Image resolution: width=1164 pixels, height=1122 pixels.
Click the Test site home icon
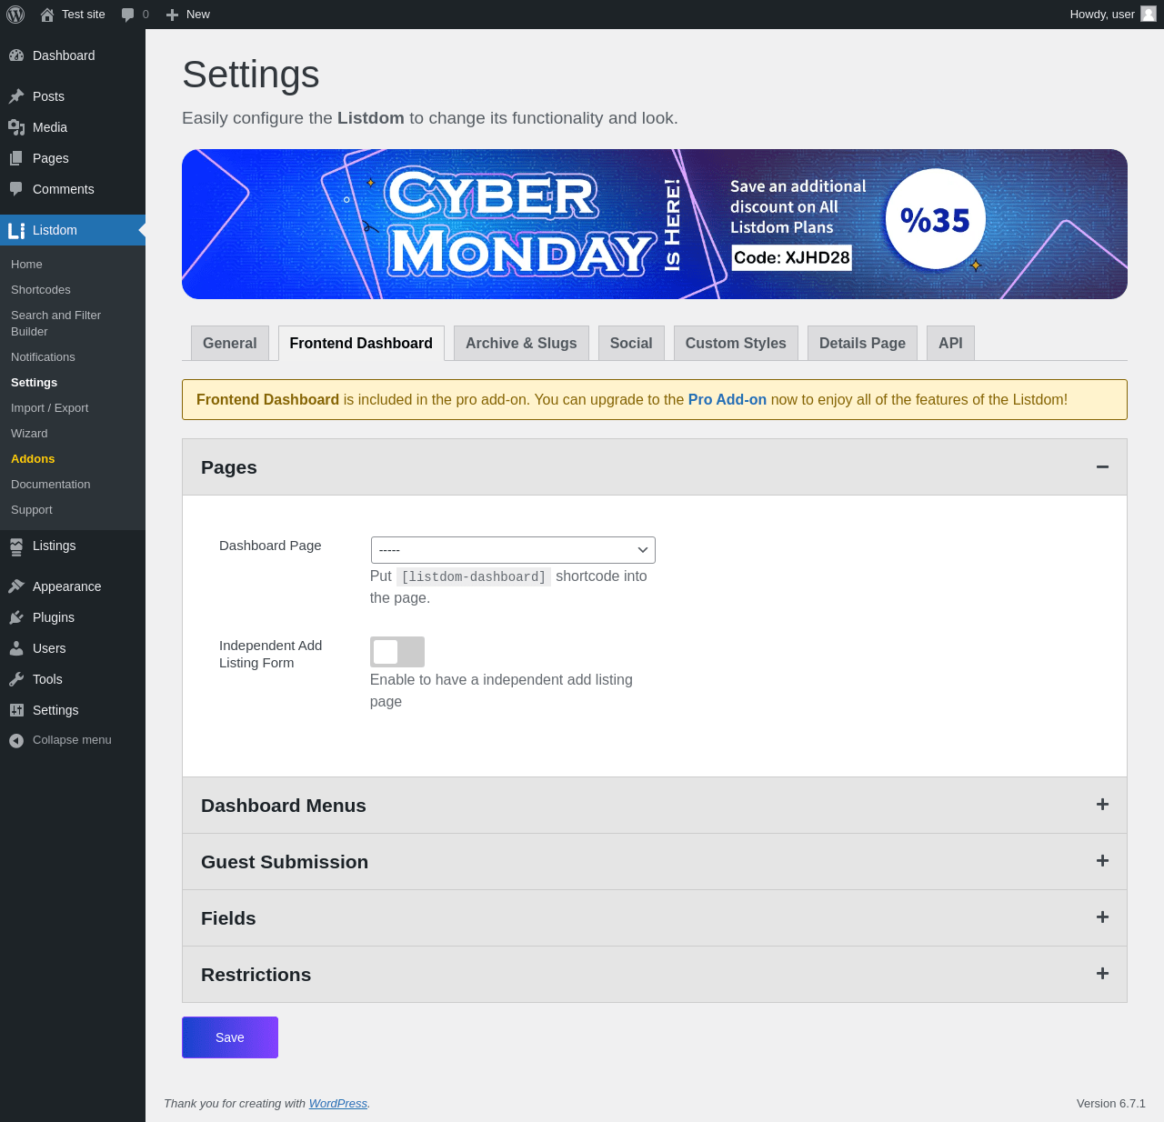click(47, 15)
